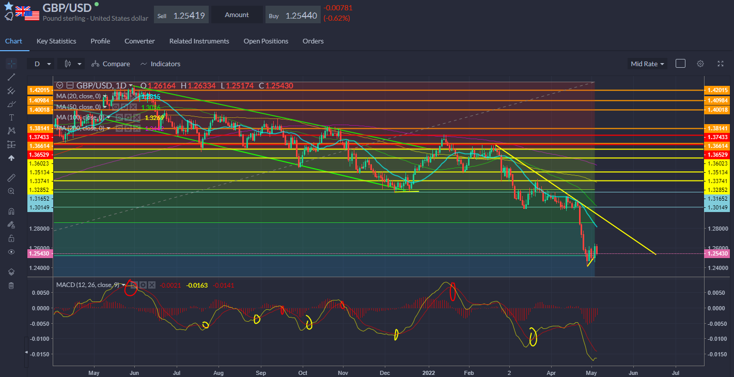Hide the MA 200 indicator with eye icon
This screenshot has width=734, height=377.
(119, 128)
